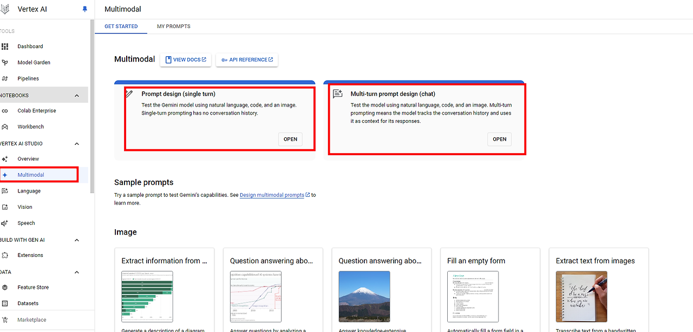Collapse the Build with Gen AI section
Image resolution: width=693 pixels, height=332 pixels.
click(77, 240)
